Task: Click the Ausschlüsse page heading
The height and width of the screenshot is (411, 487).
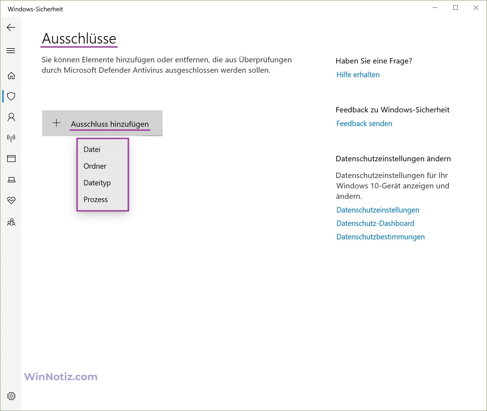Action: pos(79,39)
